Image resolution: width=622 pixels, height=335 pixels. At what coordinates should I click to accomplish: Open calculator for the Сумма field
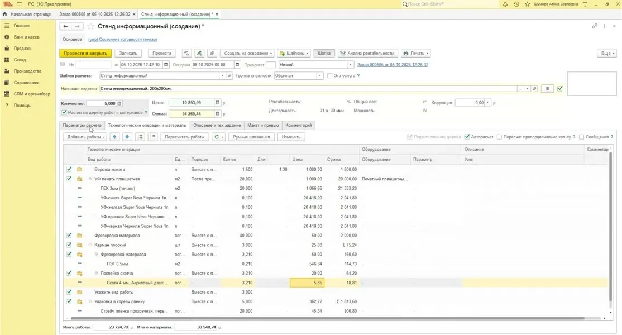pos(217,114)
